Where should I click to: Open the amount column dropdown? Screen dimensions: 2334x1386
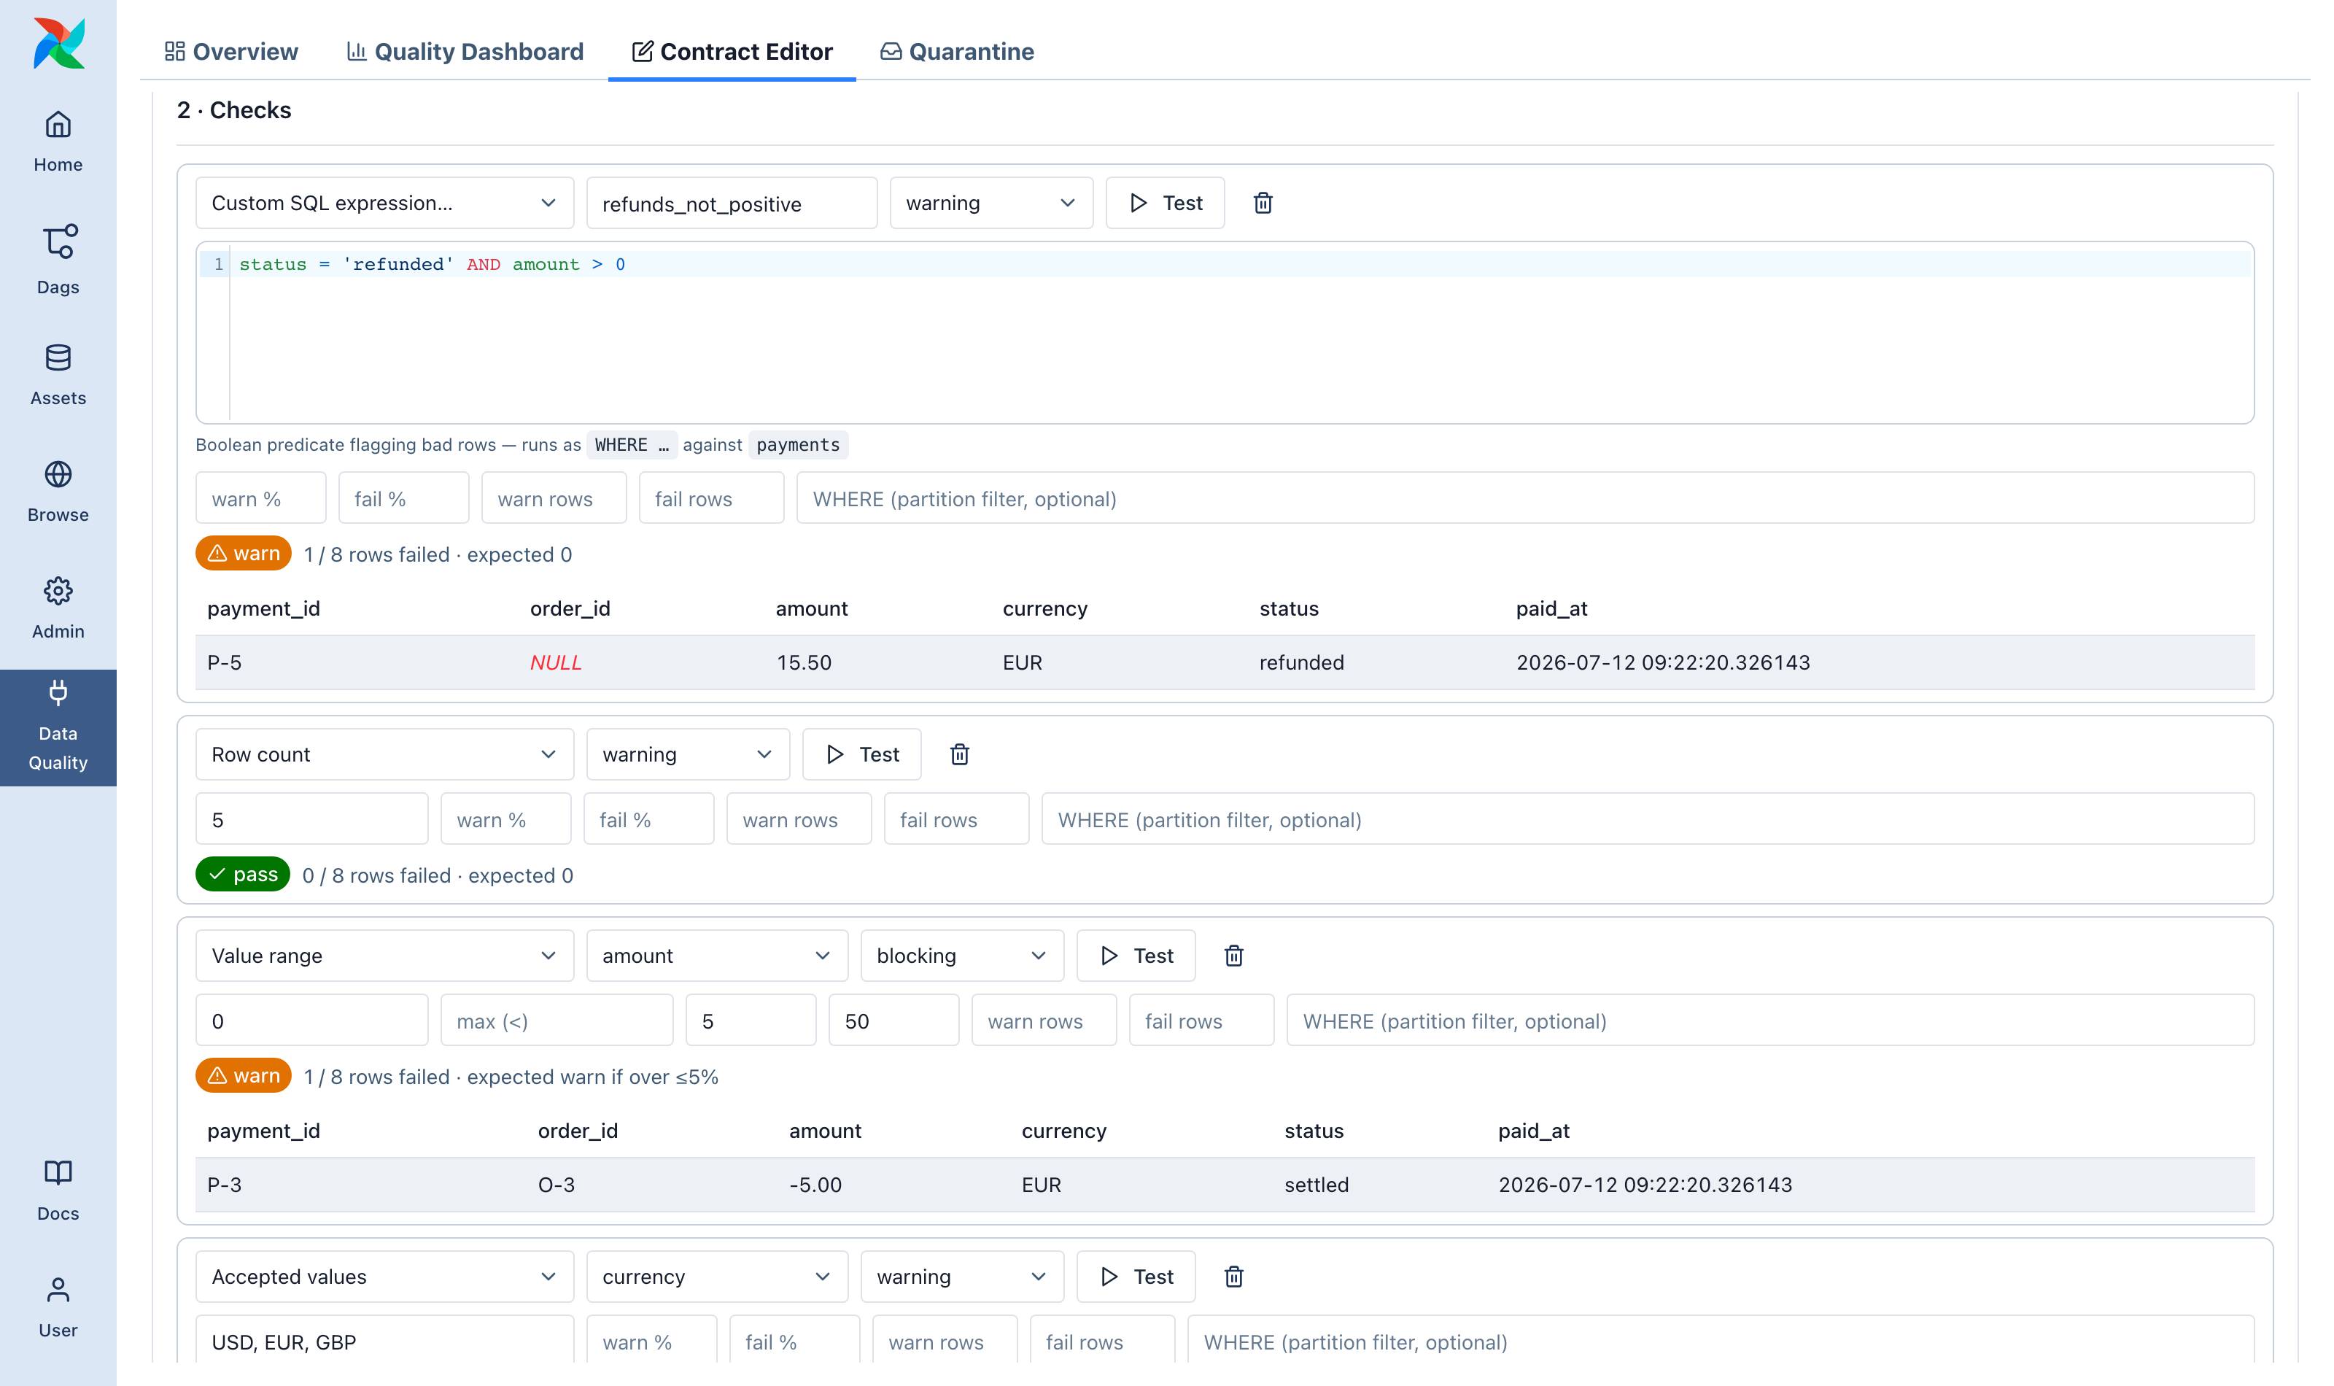tap(717, 956)
